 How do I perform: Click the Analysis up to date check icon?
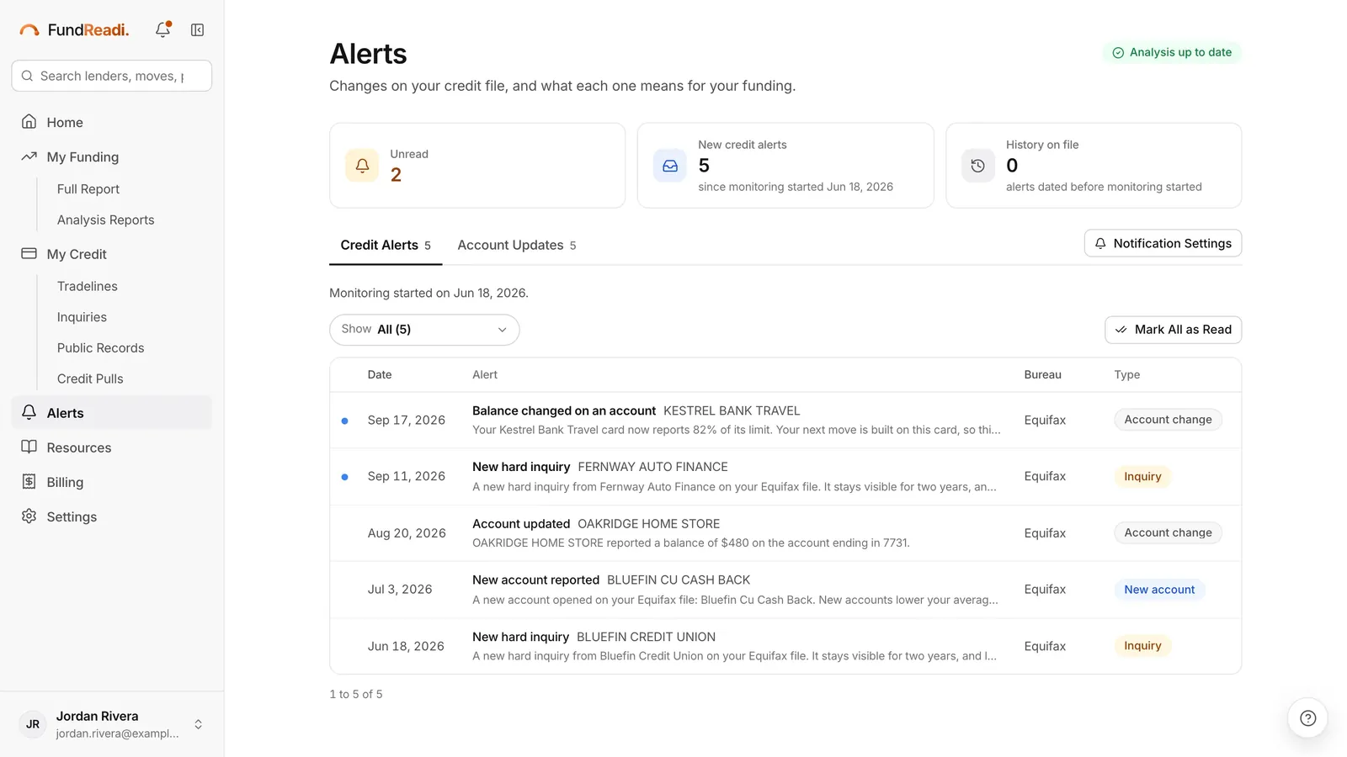[1118, 53]
